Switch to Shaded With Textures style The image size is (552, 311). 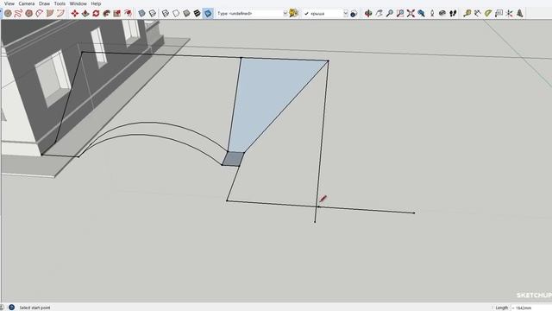click(198, 14)
